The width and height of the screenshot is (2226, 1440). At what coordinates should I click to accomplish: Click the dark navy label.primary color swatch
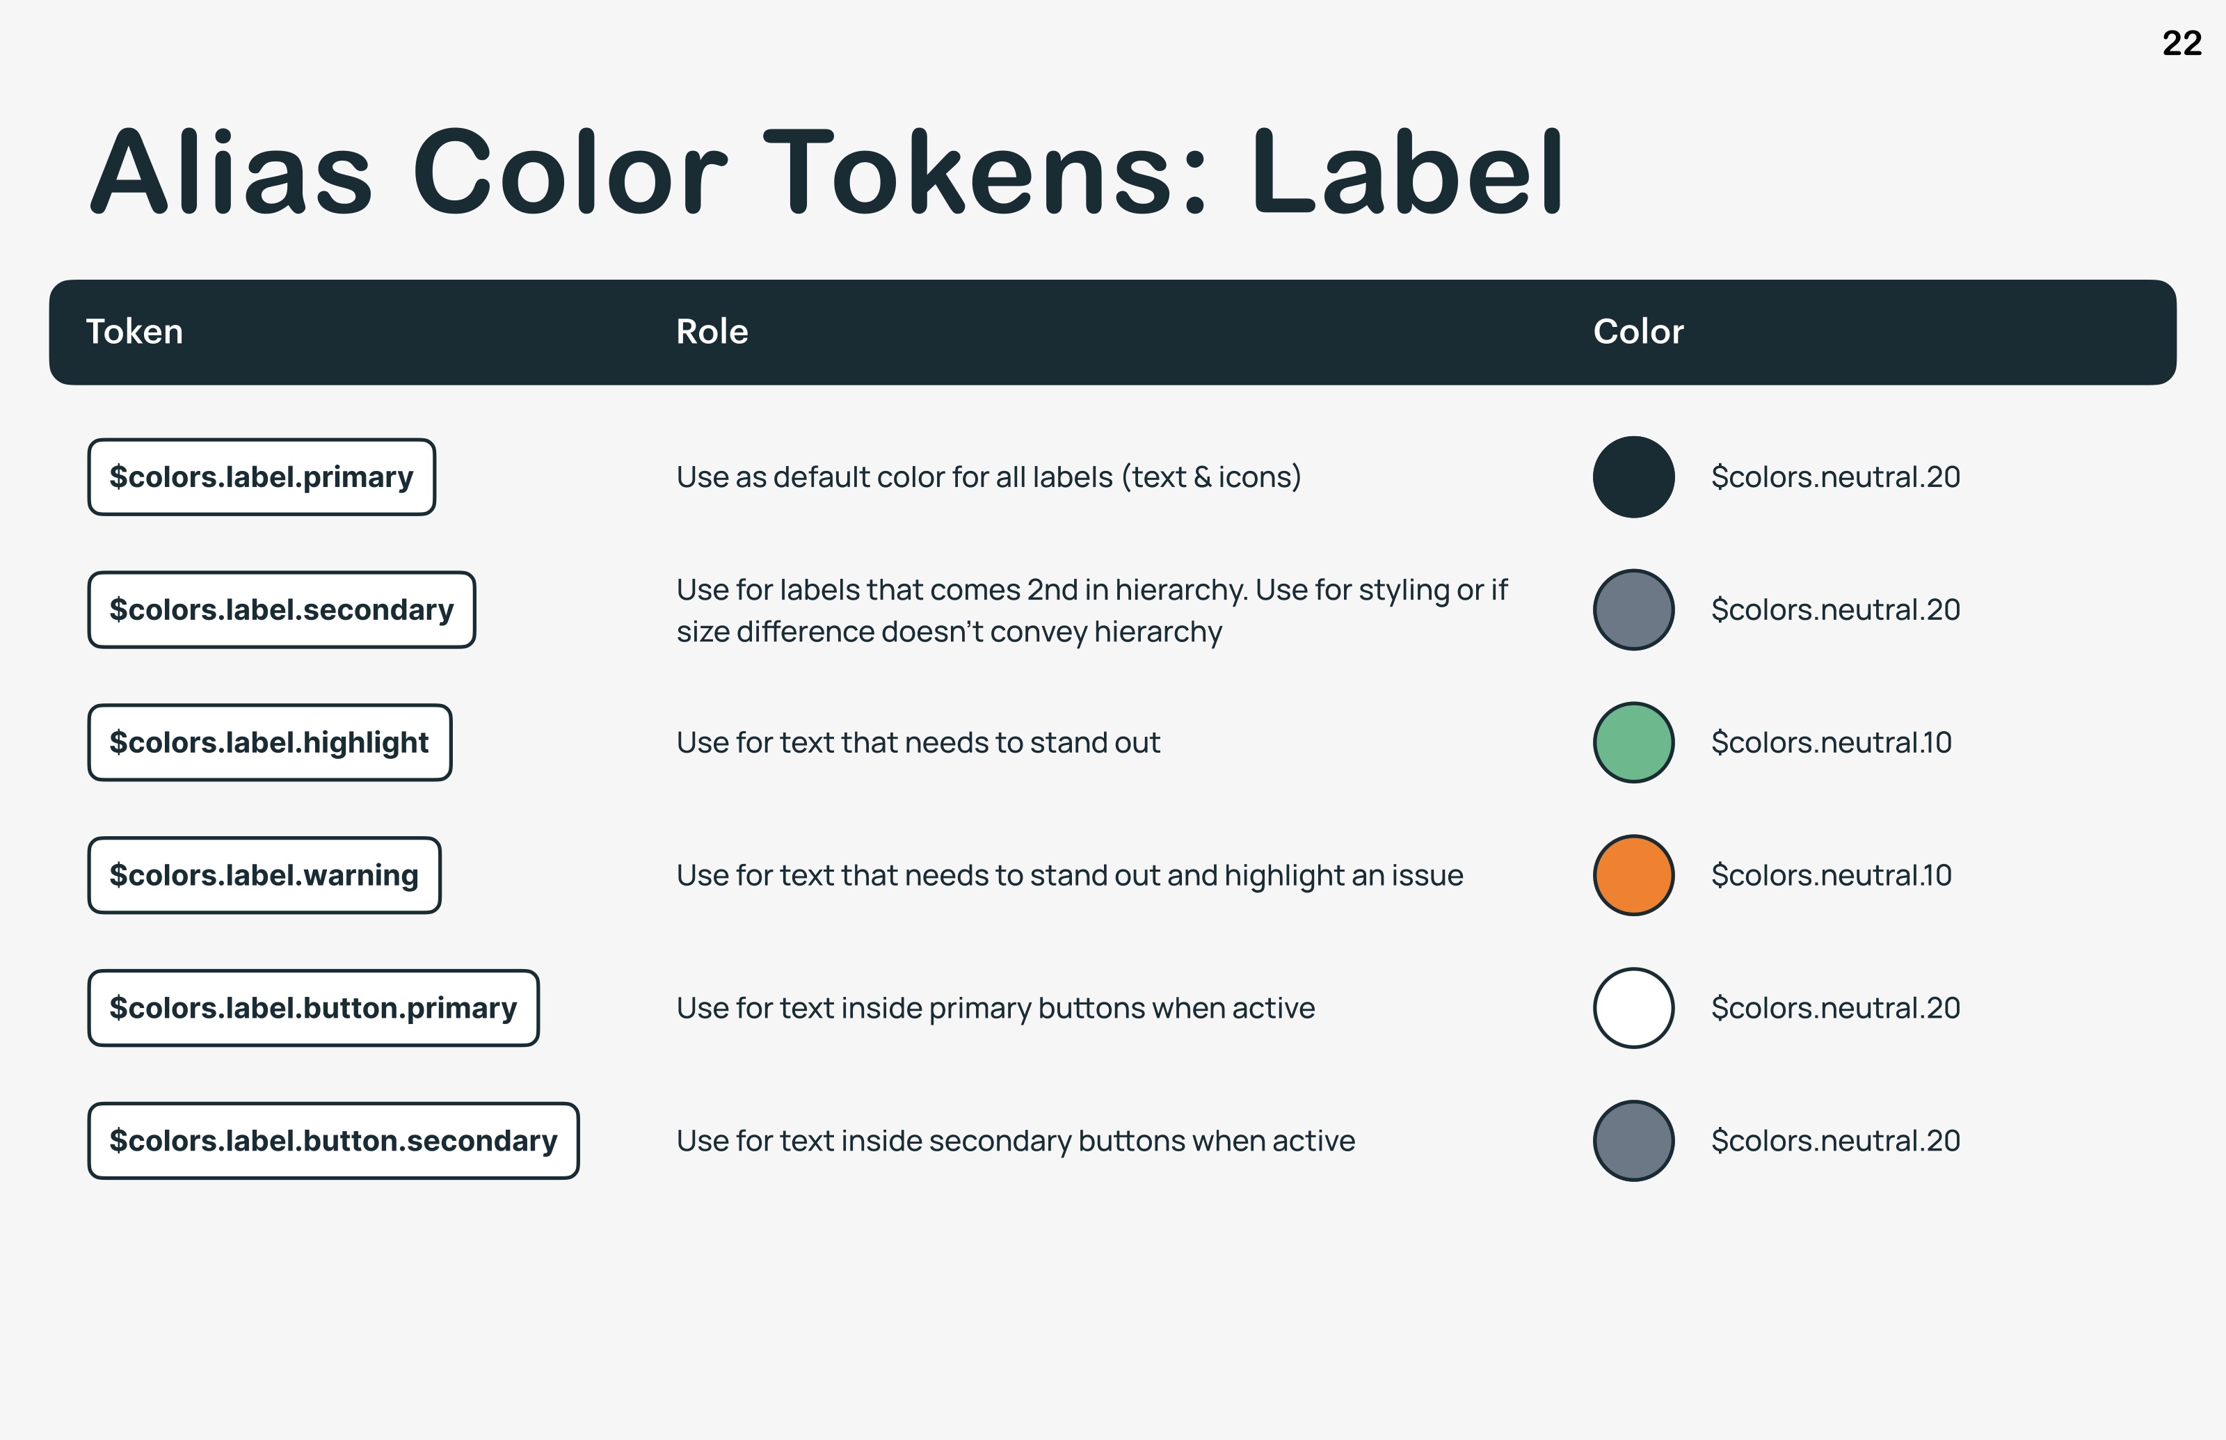(1633, 477)
